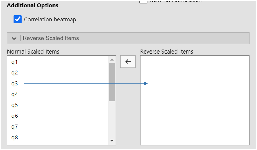
Task: Click the scrollbar down arrow in item list
Action: coord(112,141)
